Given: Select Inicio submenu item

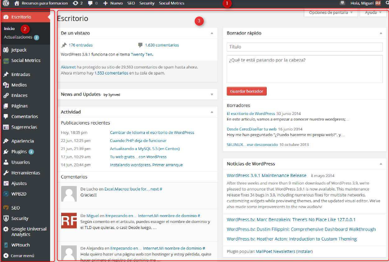Looking at the screenshot, I should 9,28.
